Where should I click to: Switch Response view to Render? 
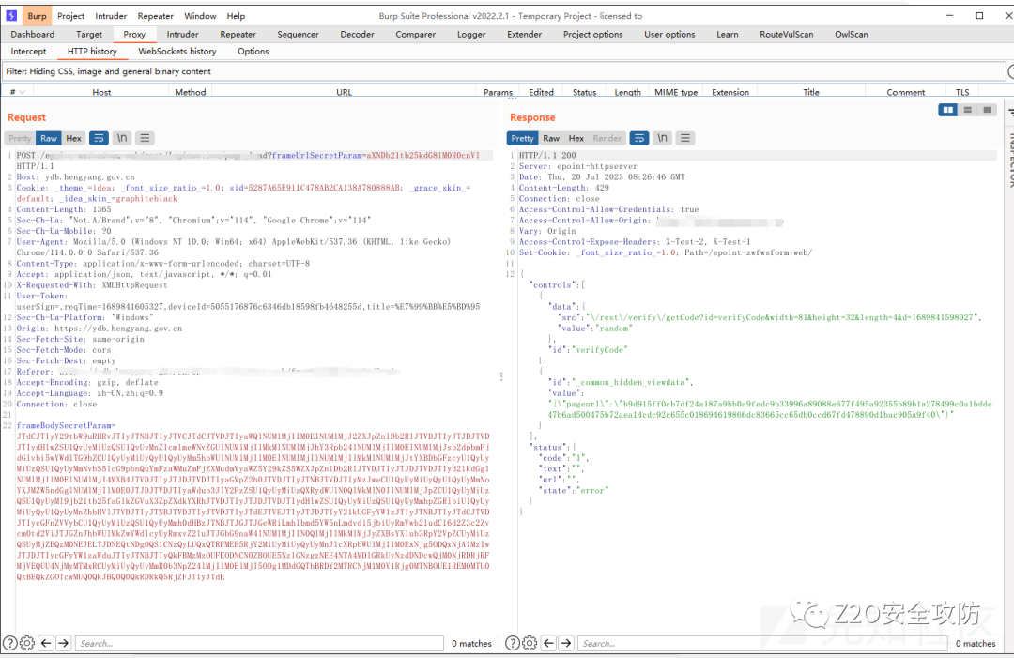tap(607, 138)
